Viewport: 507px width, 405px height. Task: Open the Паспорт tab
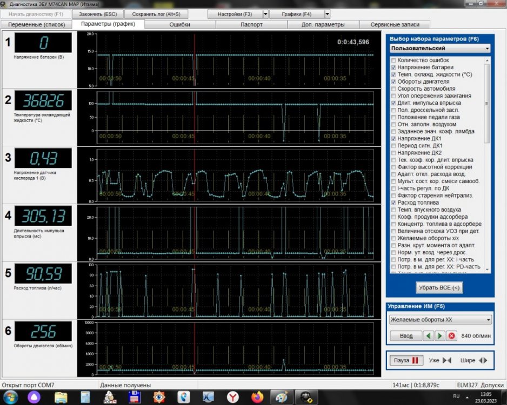click(x=251, y=24)
